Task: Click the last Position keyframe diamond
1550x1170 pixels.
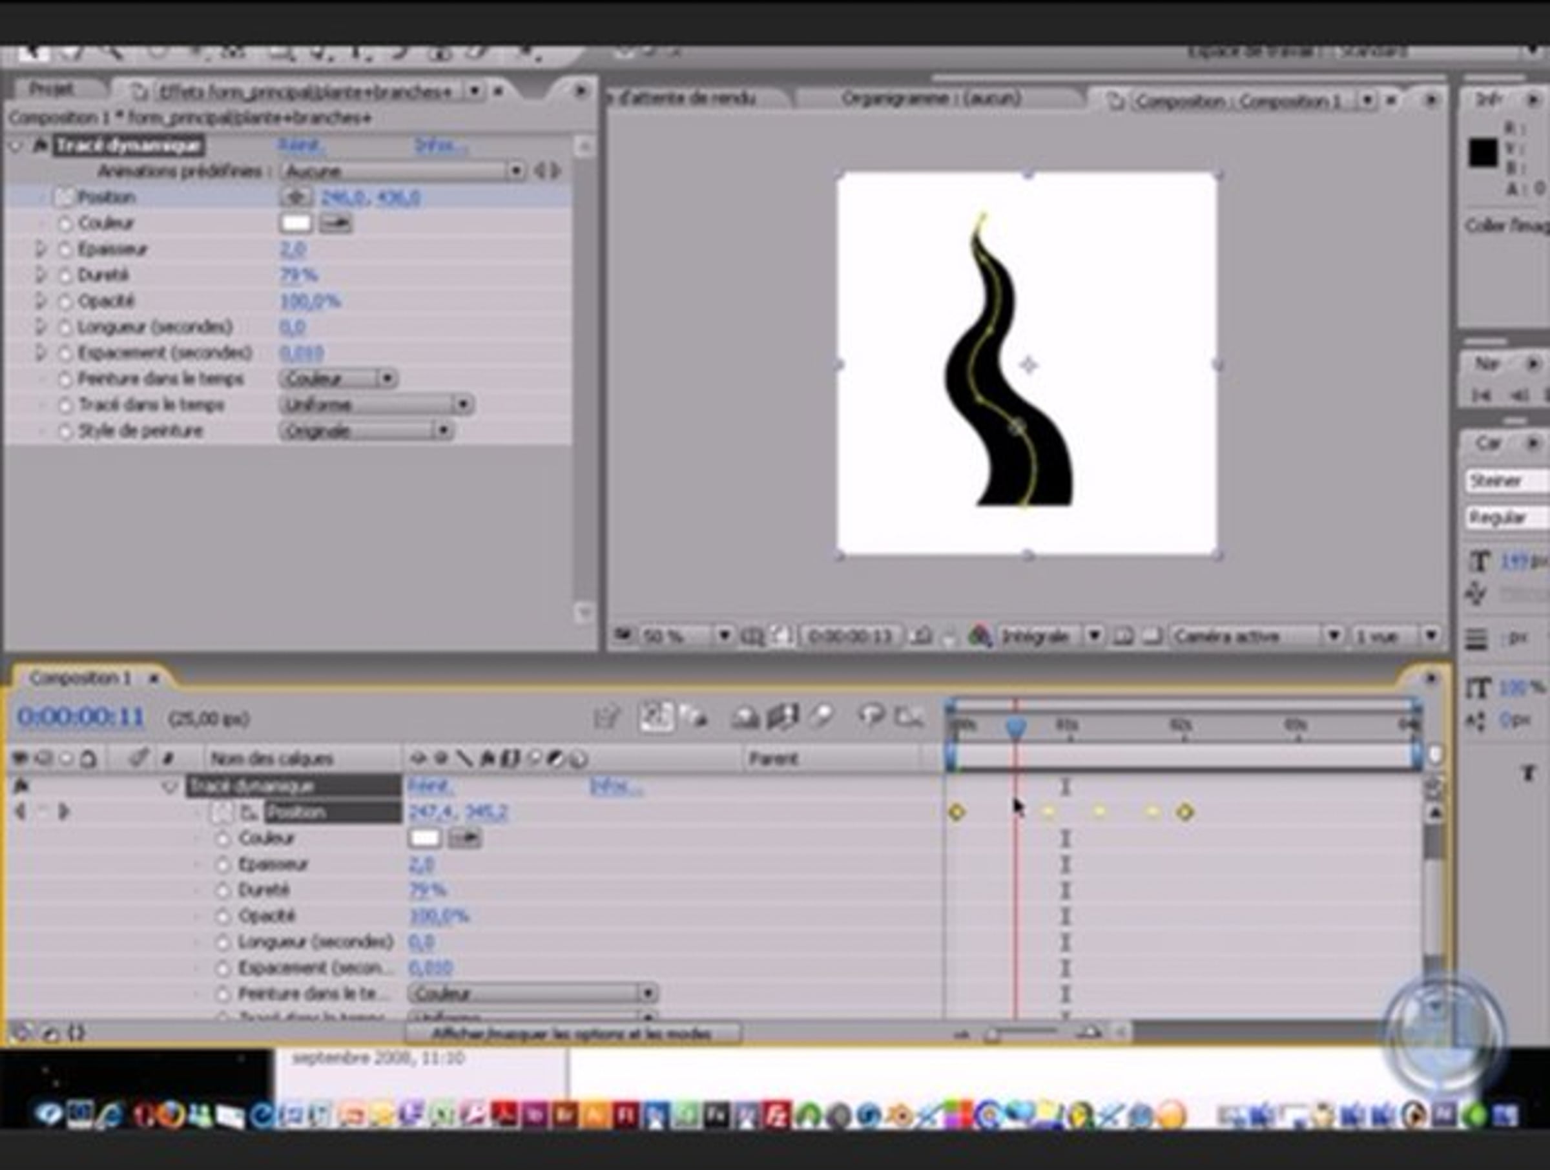Action: [x=1185, y=812]
